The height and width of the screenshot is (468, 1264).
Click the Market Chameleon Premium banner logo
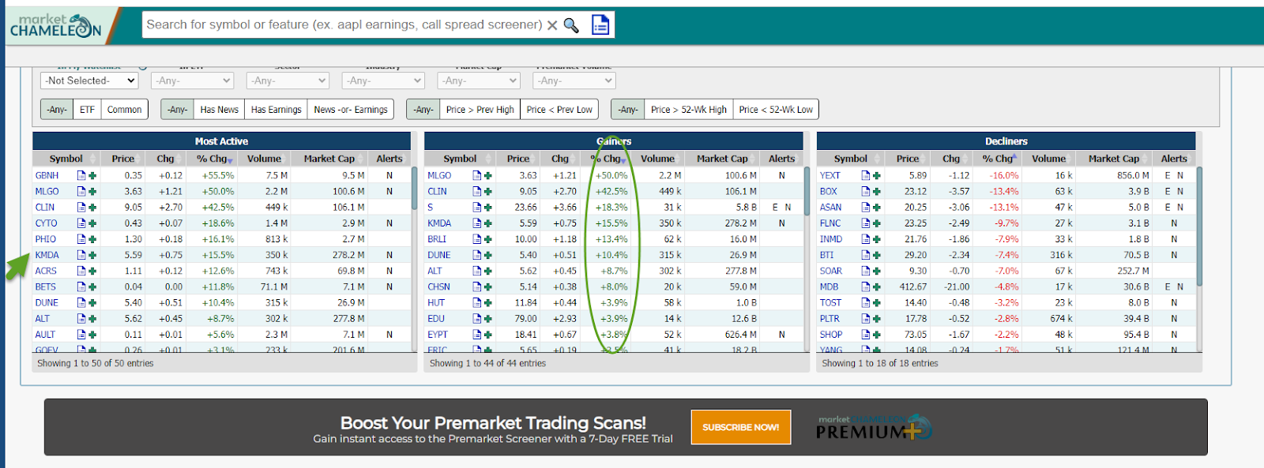click(x=875, y=427)
